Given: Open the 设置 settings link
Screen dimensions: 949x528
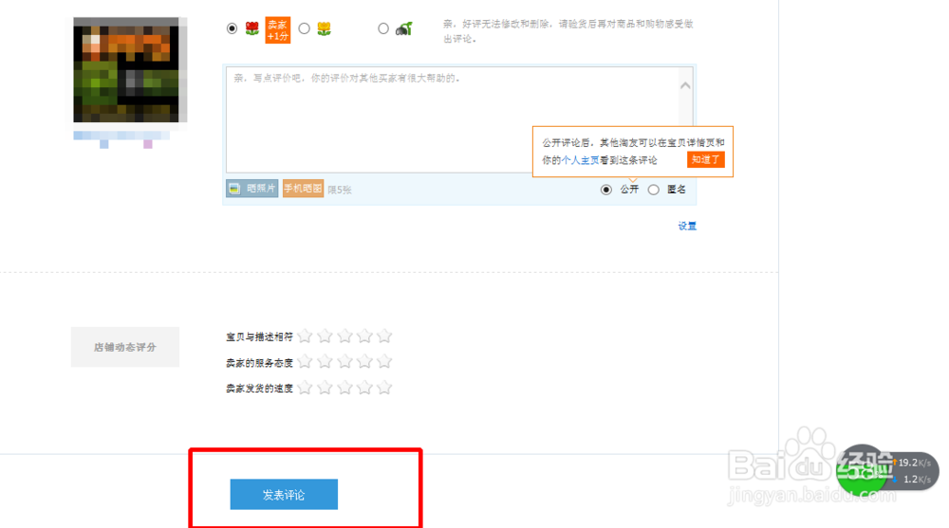Looking at the screenshot, I should point(687,227).
